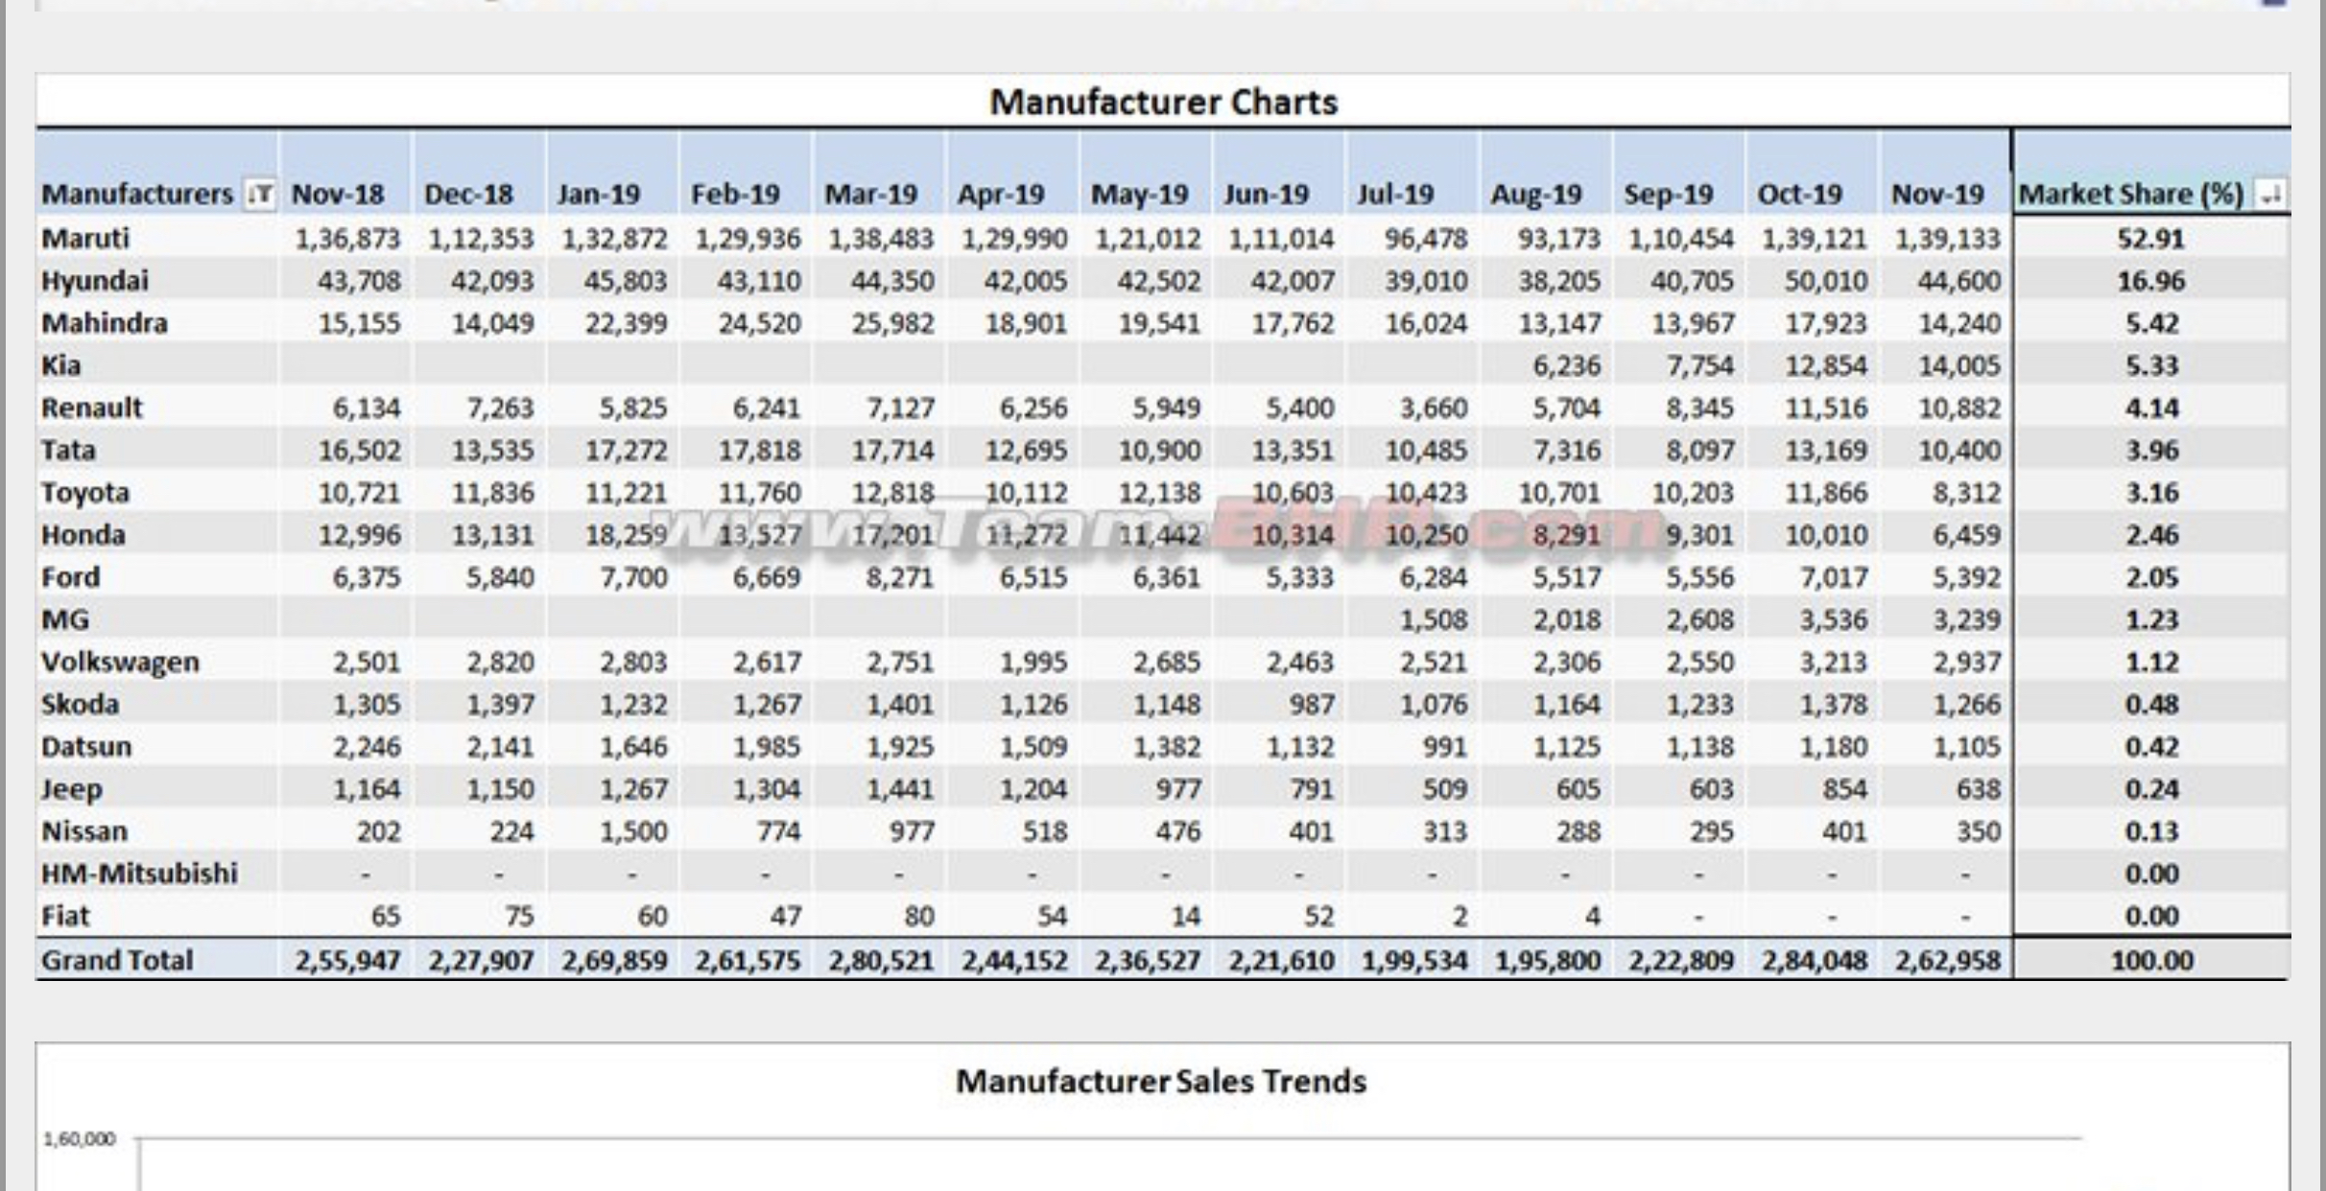Image resolution: width=2326 pixels, height=1191 pixels.
Task: Select the Nov-18 column header
Action: [338, 195]
